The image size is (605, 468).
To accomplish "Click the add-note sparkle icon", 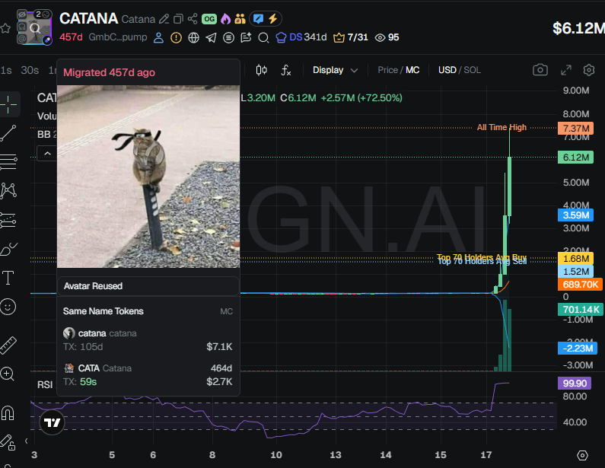I will [246, 38].
